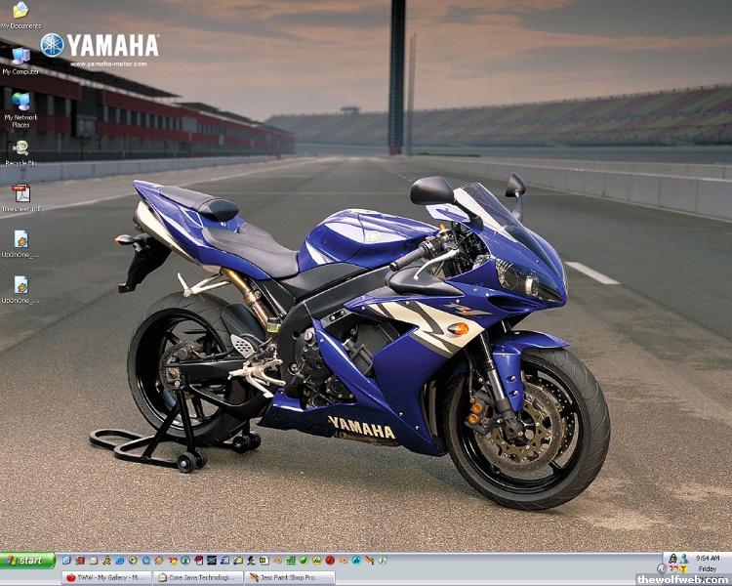Bring up Jasc Paint Shop Pro window
The image size is (732, 586).
(x=289, y=577)
